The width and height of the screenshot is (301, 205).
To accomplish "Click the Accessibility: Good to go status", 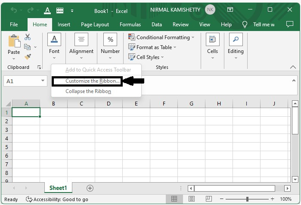I will [57, 199].
